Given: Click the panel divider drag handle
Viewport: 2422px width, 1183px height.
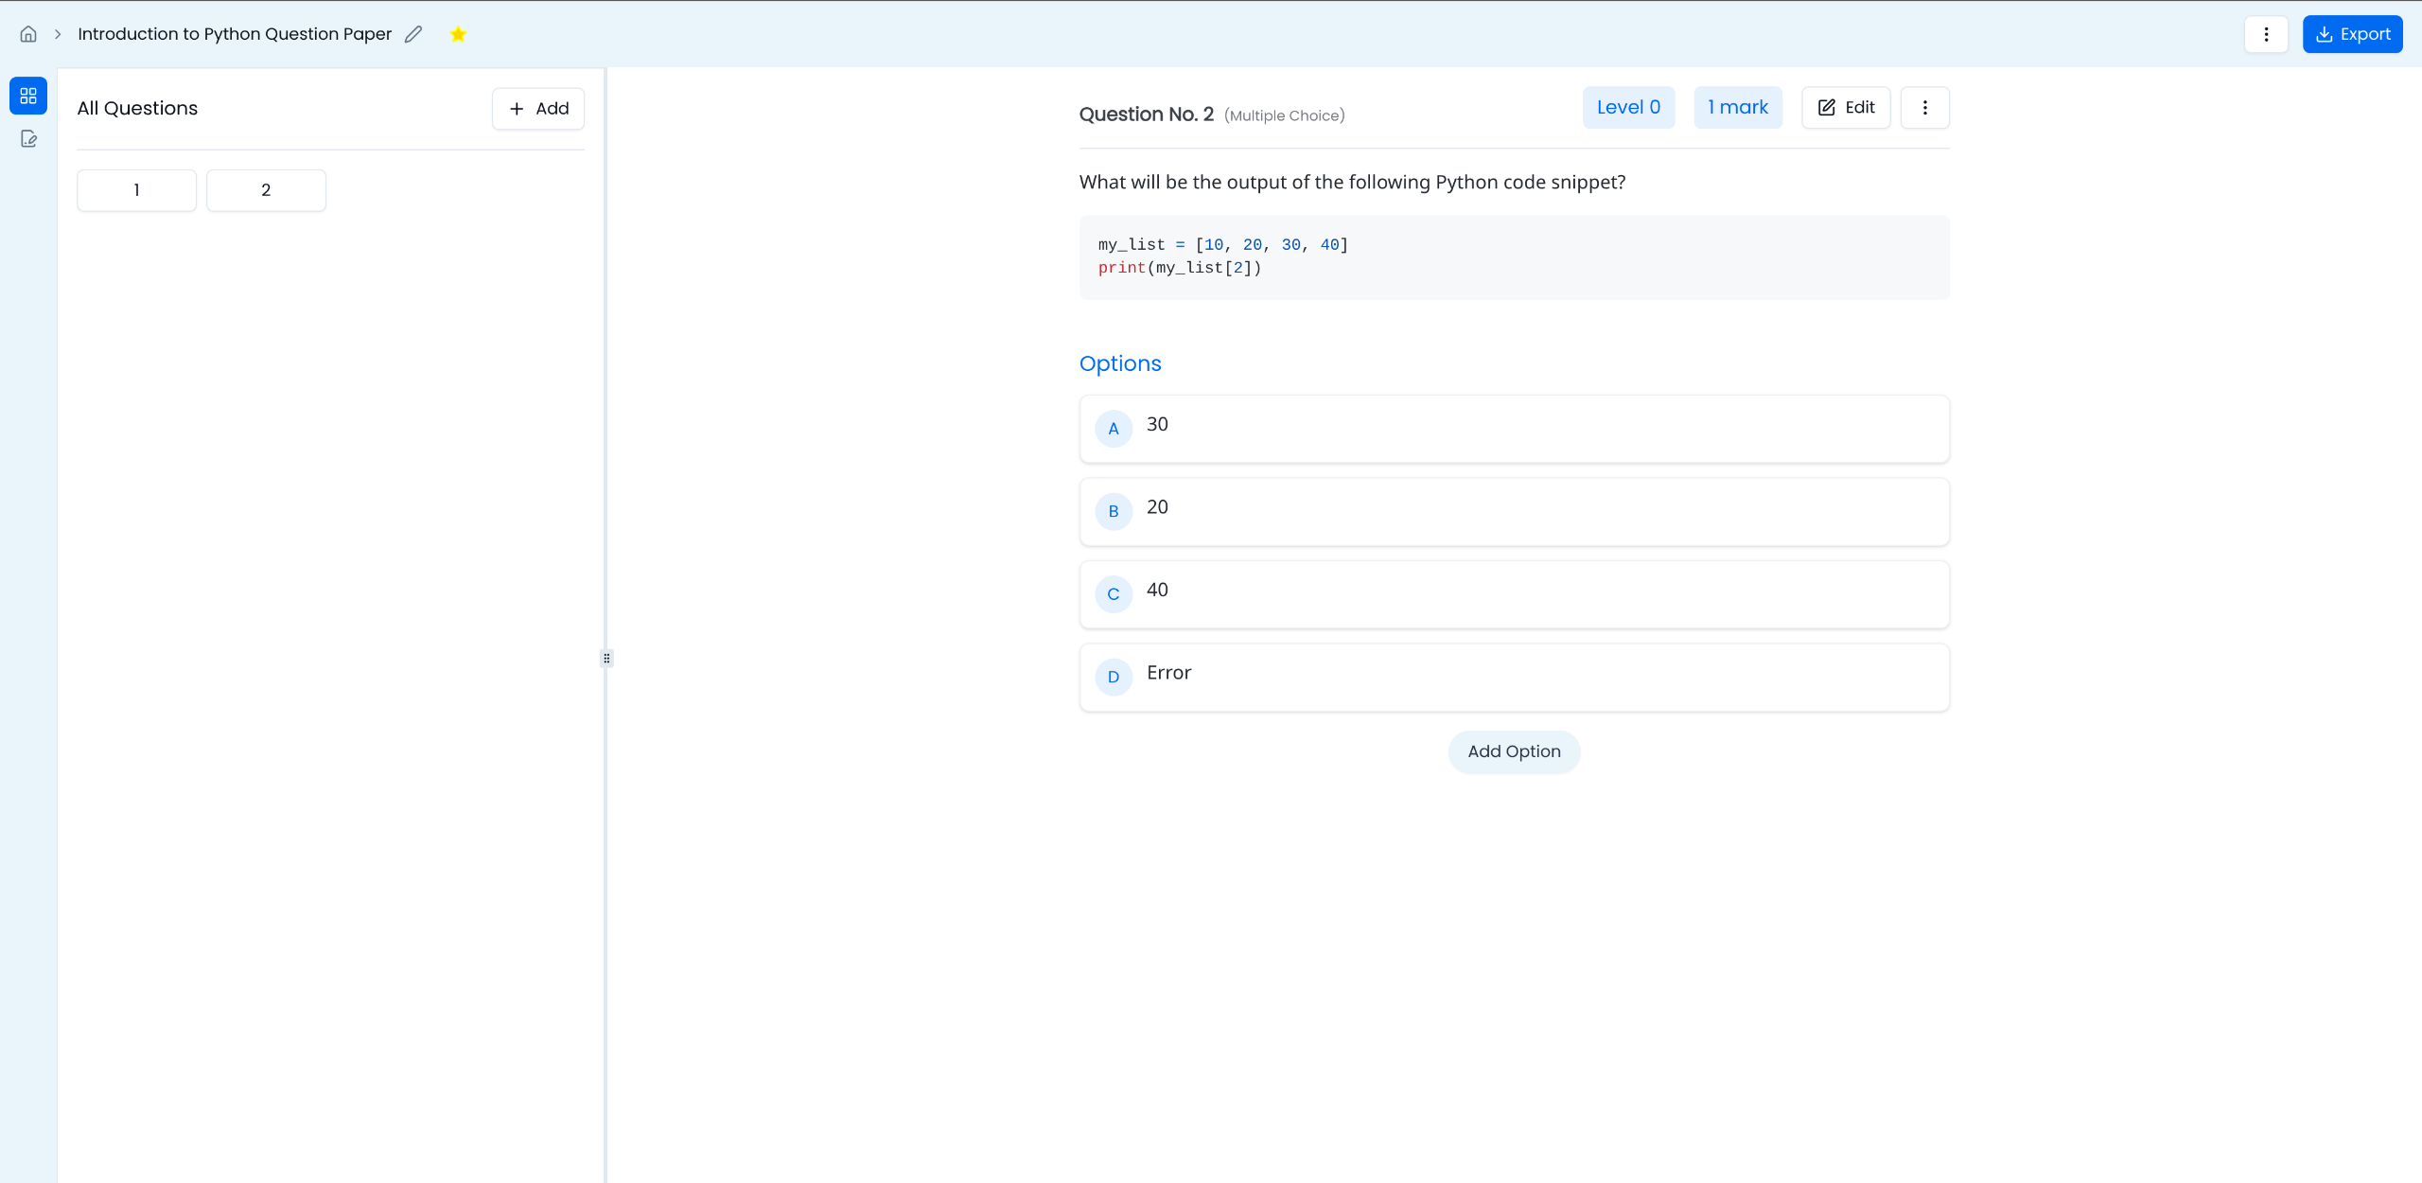Looking at the screenshot, I should pos(606,658).
